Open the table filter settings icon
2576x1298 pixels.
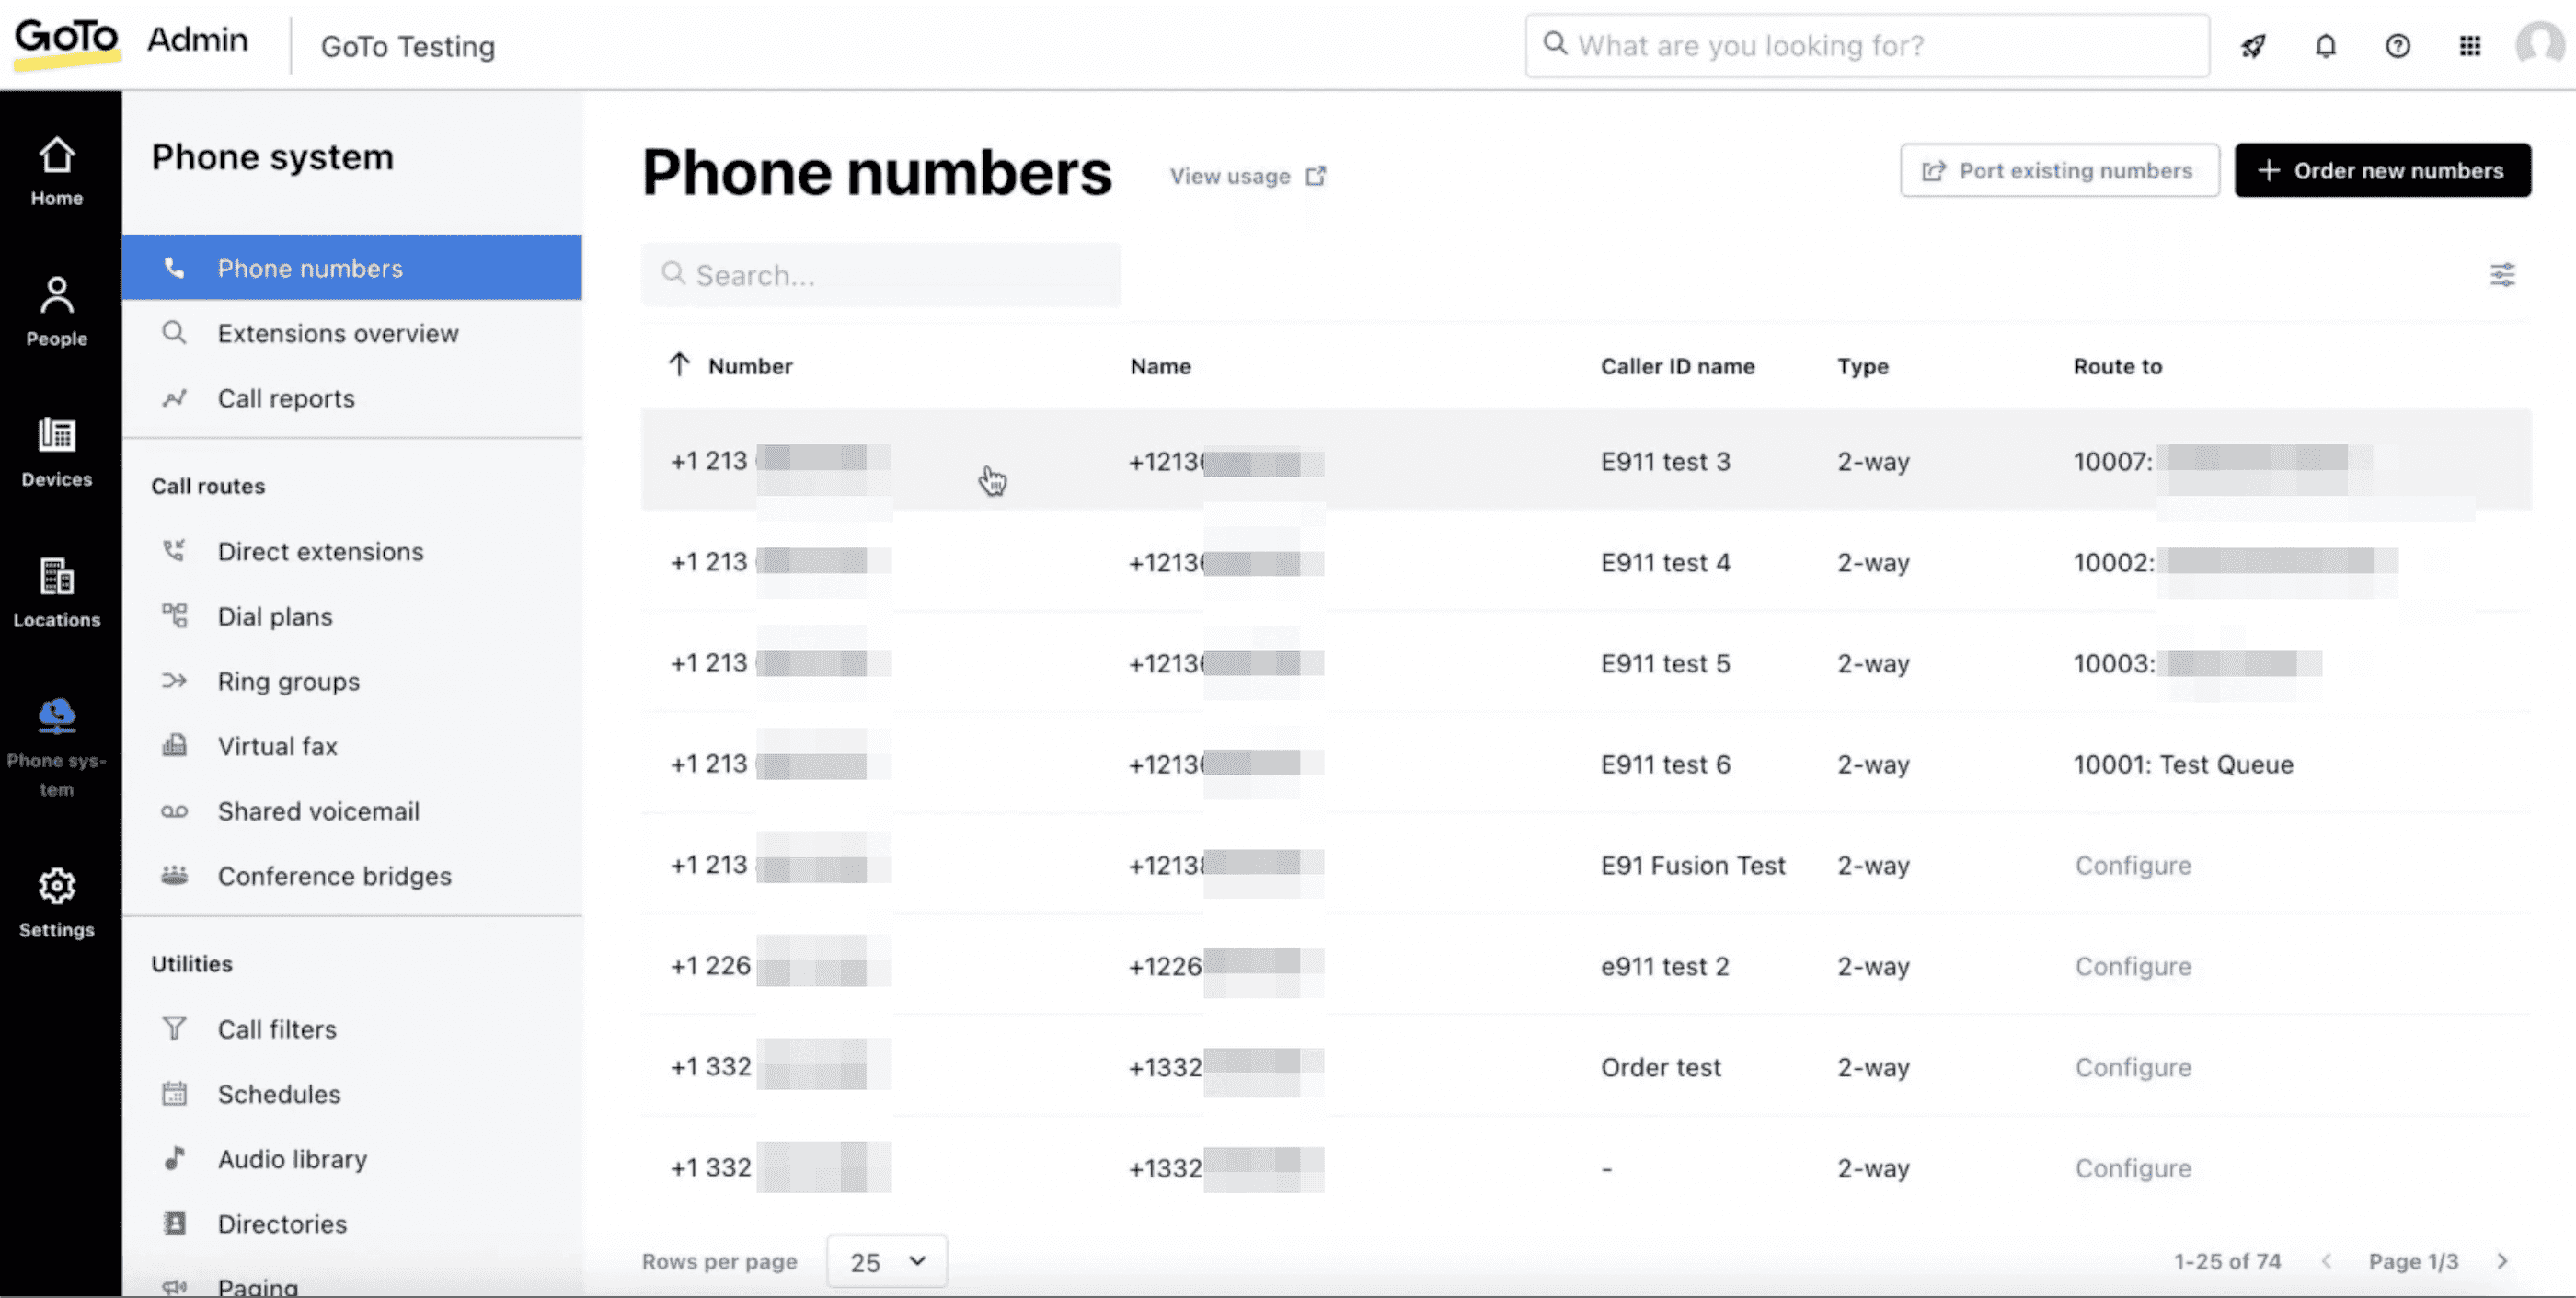2502,275
